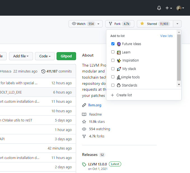Click the outline star icon in About

click(x=84, y=121)
